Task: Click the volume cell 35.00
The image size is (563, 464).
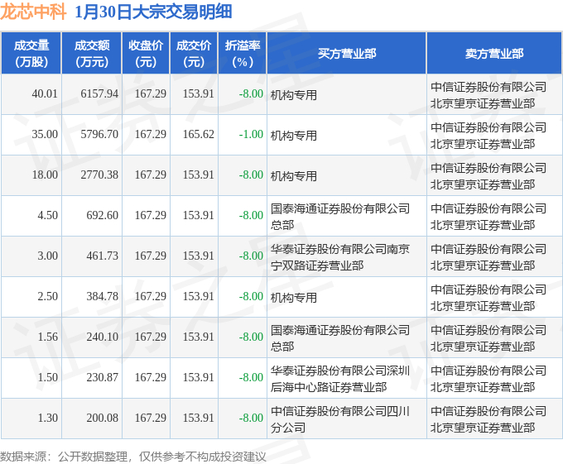Action: [45, 135]
